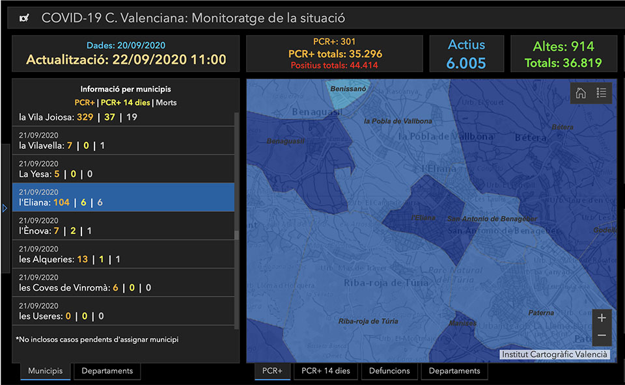Show the Defuncions map tab

tap(389, 371)
